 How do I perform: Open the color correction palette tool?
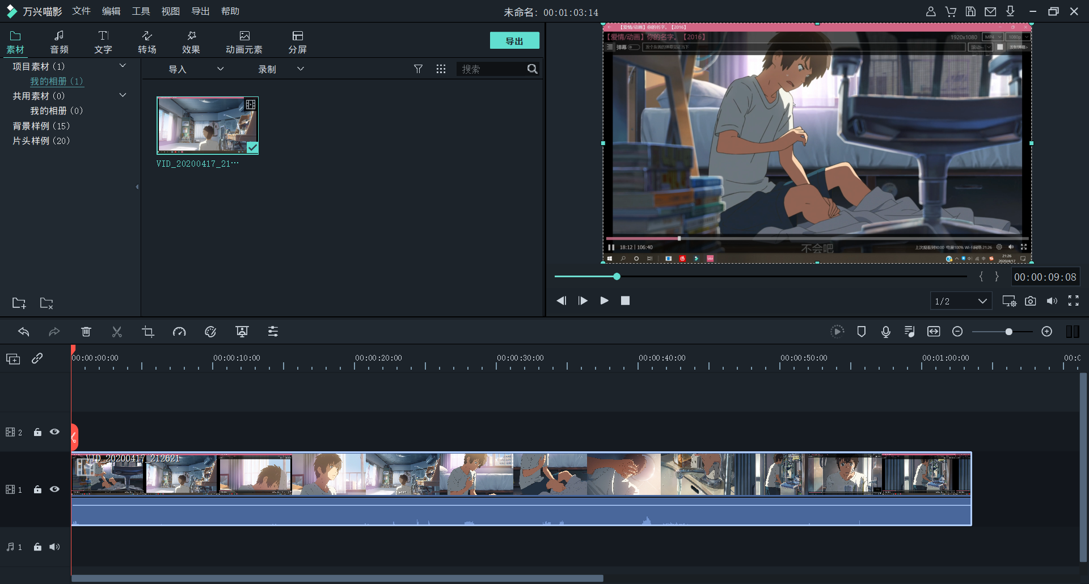[210, 332]
